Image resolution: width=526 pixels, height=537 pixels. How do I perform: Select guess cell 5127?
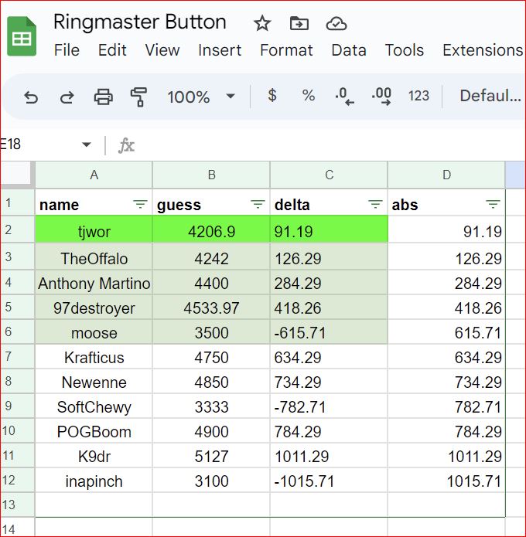pyautogui.click(x=212, y=456)
